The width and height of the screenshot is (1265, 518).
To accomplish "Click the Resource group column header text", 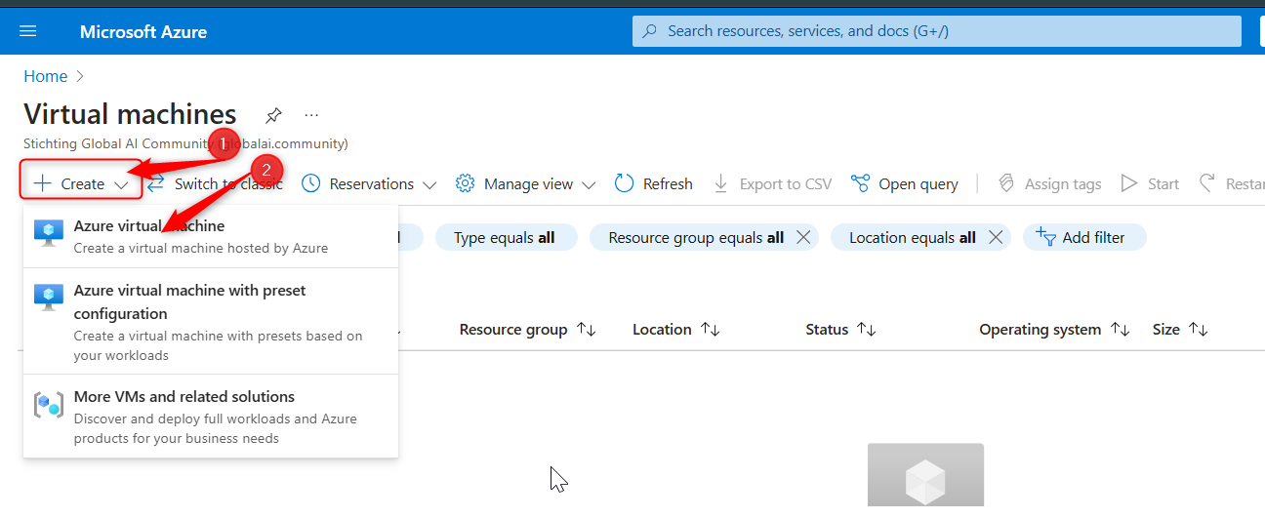I will [x=513, y=330].
